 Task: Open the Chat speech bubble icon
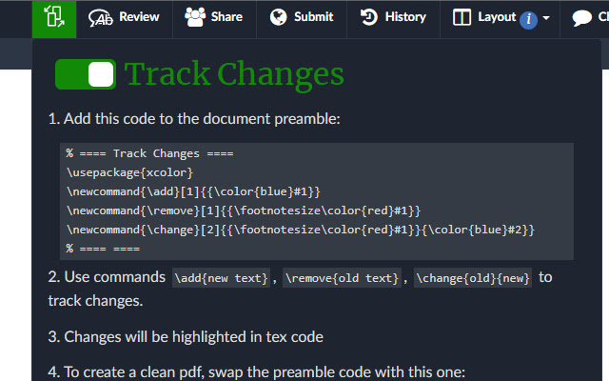click(x=581, y=17)
